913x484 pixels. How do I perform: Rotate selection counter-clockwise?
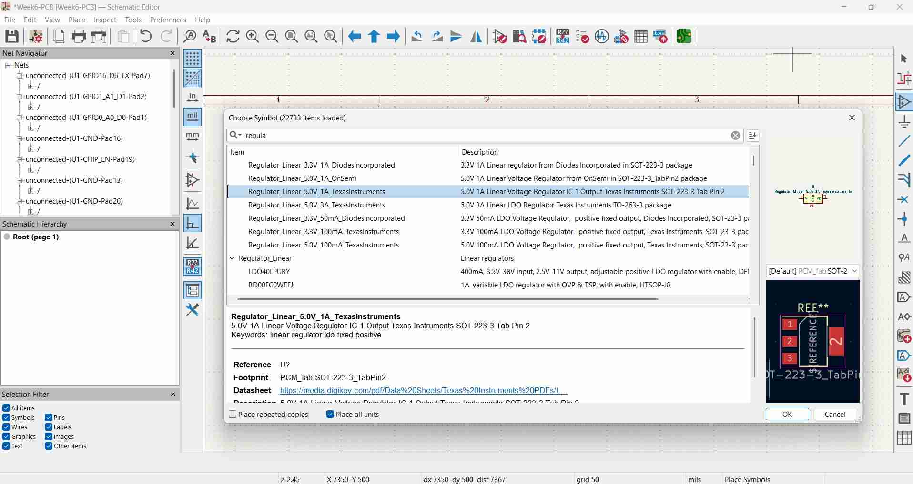(x=417, y=36)
